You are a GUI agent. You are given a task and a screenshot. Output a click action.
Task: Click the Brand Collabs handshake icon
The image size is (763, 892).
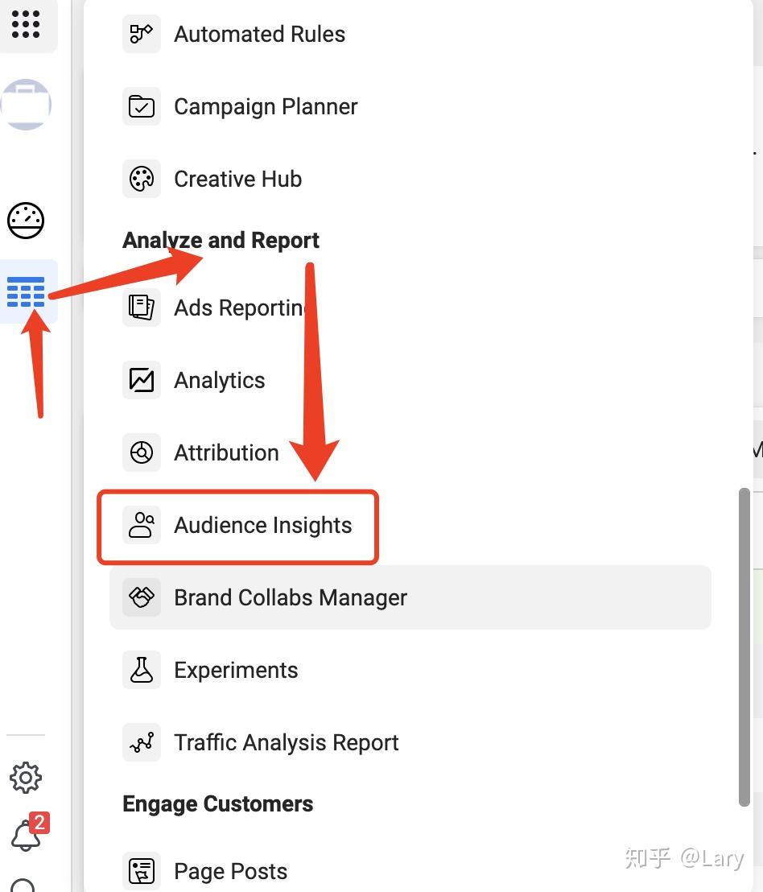pyautogui.click(x=142, y=597)
